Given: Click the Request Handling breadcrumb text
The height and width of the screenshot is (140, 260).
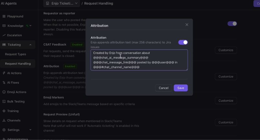Looking at the screenshot, I should 98,3.
